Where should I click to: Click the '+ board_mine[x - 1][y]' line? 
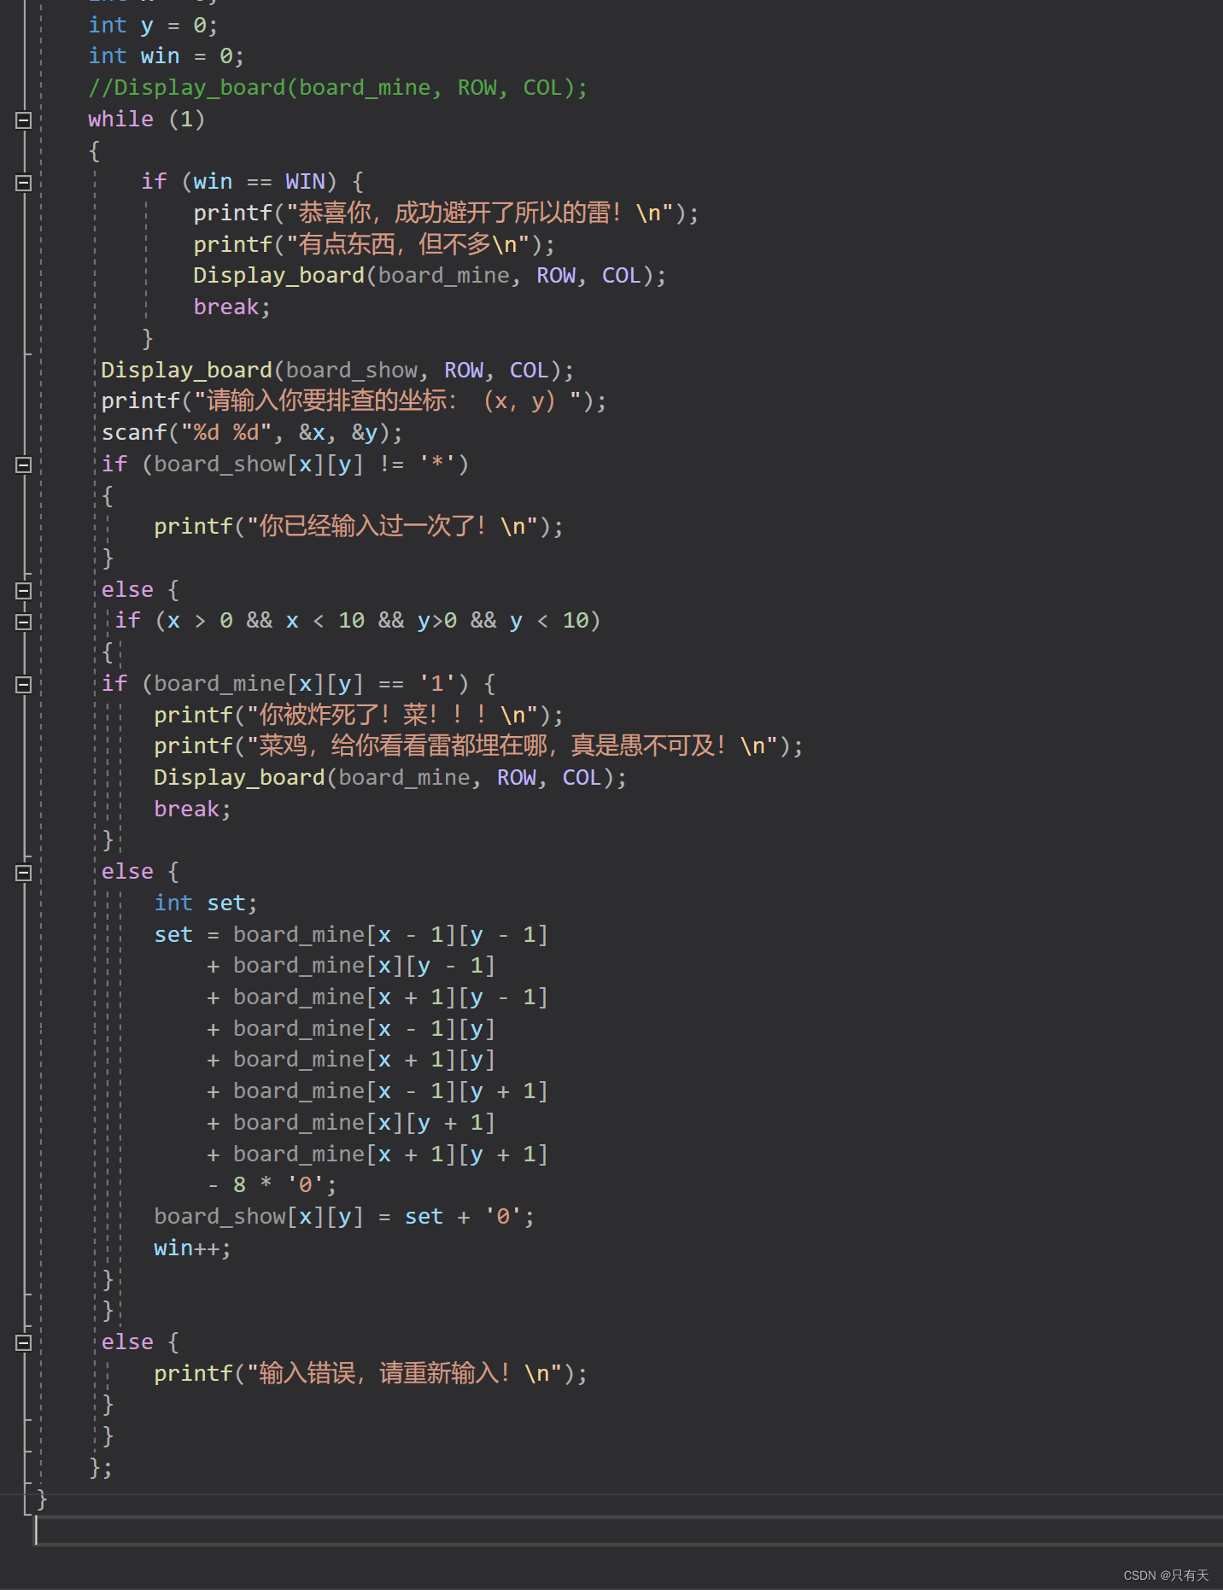pos(351,1029)
